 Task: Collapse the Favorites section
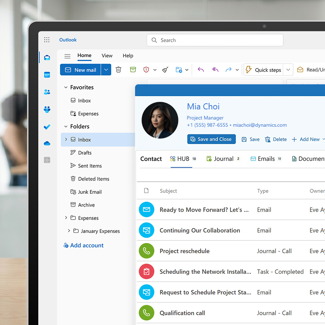click(x=66, y=87)
